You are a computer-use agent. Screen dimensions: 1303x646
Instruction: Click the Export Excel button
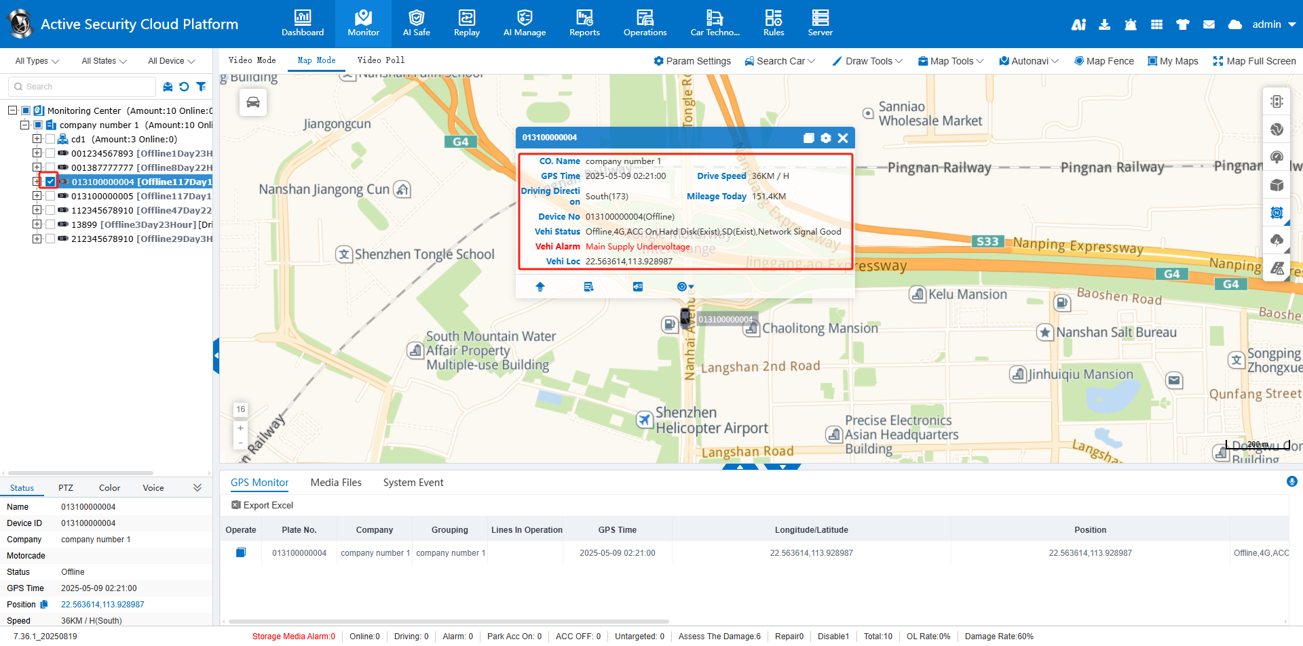point(263,505)
